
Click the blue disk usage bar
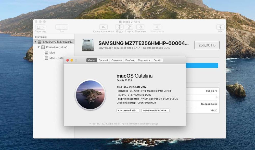coord(202,65)
